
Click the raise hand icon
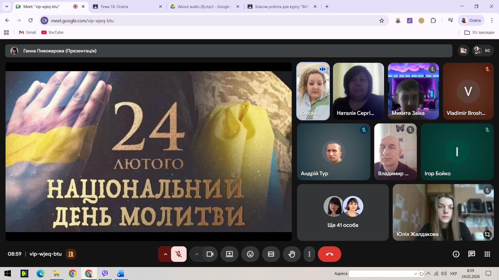[x=292, y=254]
